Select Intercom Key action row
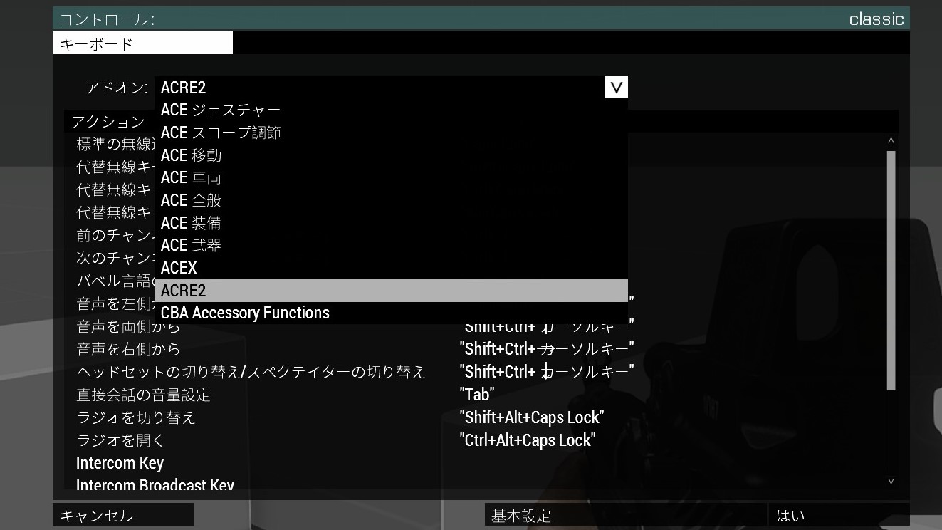This screenshot has height=530, width=942. [475, 463]
